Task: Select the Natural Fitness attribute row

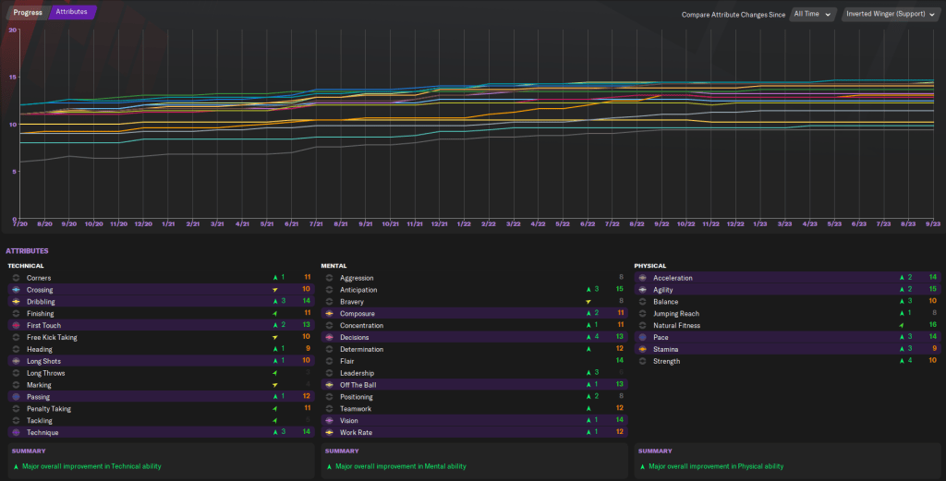Action: coord(677,326)
